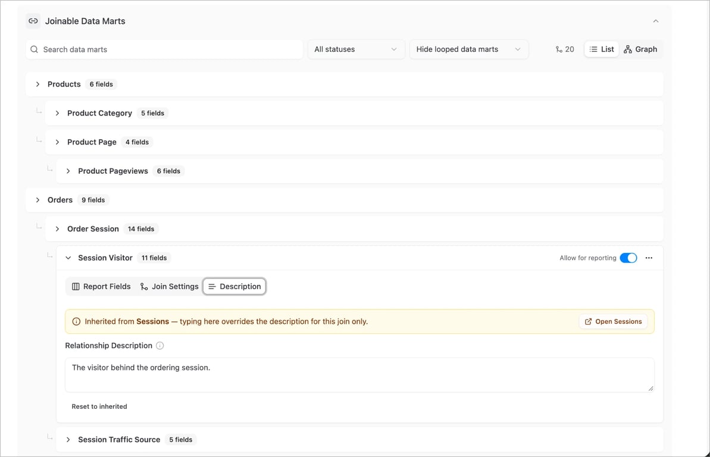Click the Session Traffic Source 5 fields badge
Screen dimensions: 710x457
[x=181, y=440]
